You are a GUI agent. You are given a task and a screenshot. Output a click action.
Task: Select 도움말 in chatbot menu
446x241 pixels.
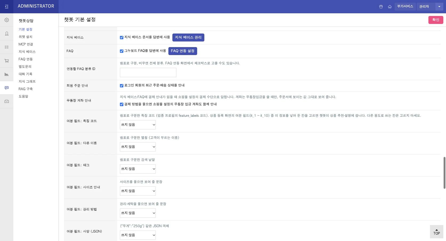coord(23,96)
